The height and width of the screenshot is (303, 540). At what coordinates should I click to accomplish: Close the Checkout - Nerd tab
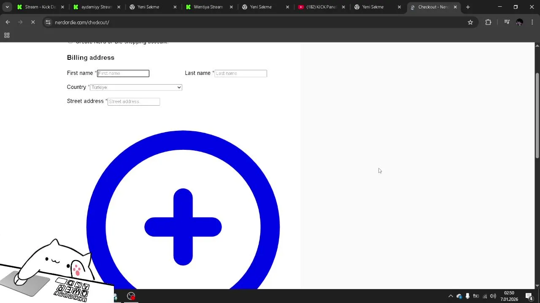pos(455,7)
